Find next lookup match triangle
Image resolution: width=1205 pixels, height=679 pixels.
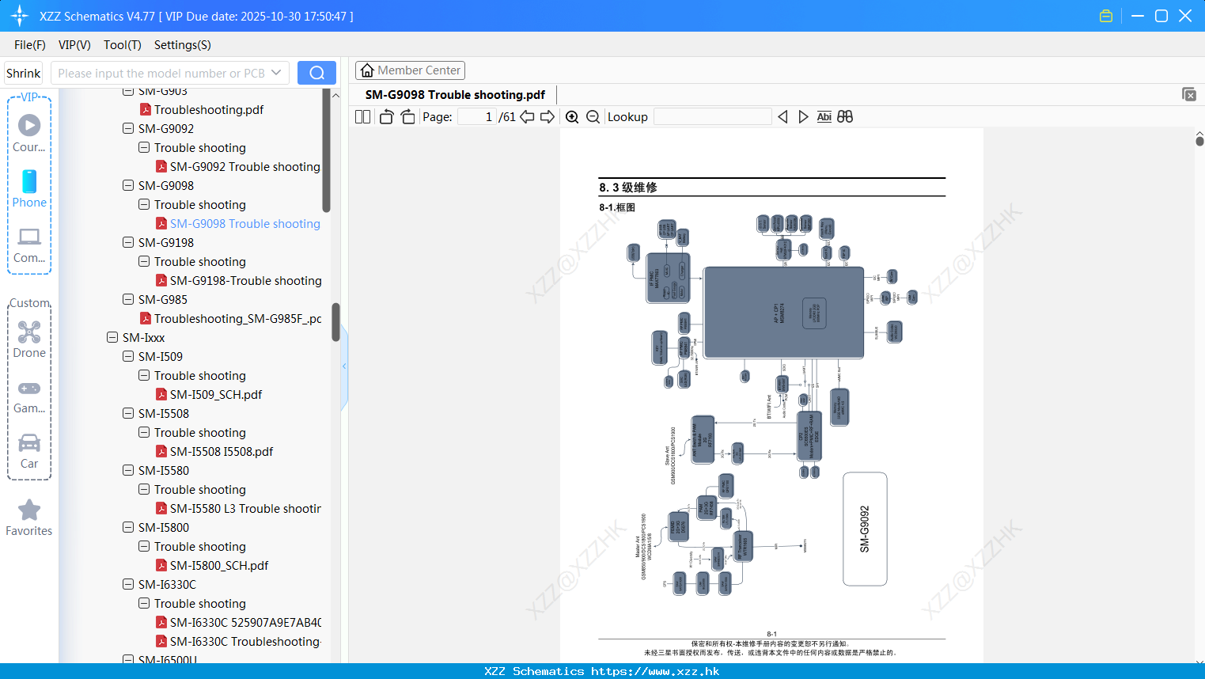click(803, 117)
